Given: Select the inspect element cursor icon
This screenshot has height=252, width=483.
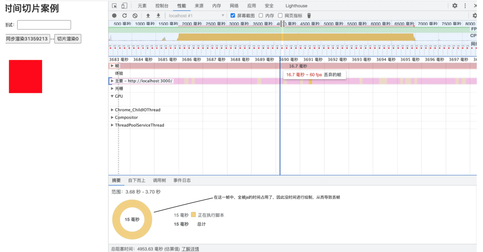Looking at the screenshot, I should 114,6.
